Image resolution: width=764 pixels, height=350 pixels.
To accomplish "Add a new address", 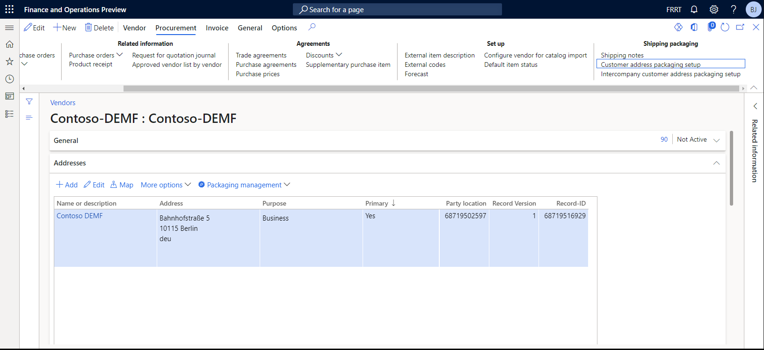I will [x=67, y=185].
